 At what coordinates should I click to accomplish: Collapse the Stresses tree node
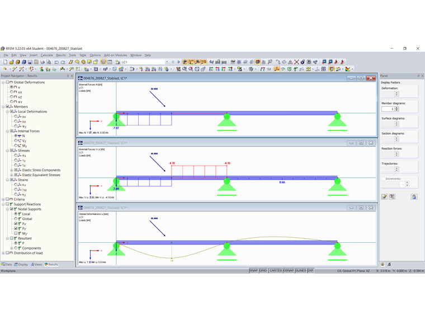pyautogui.click(x=7, y=151)
